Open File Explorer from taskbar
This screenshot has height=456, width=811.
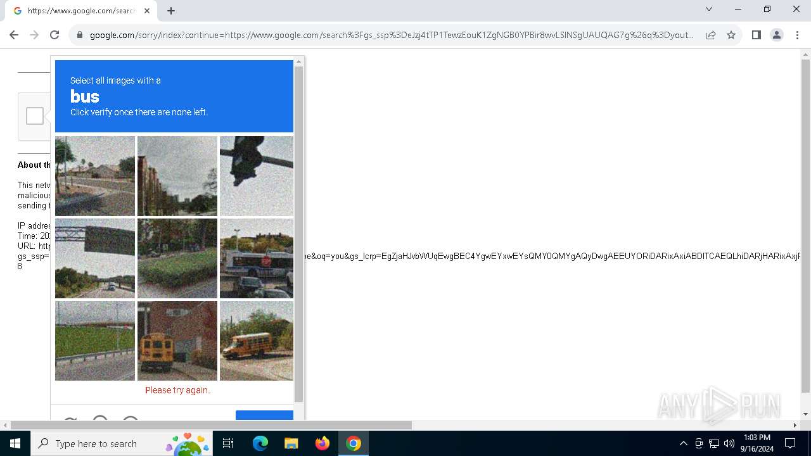point(291,443)
